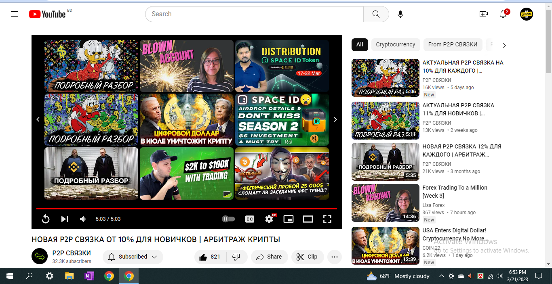The height and width of the screenshot is (284, 552).
Task: Open 'АКТУАЛЬНАЯ P2P СВЯЗКА НА 10%' title
Action: (x=463, y=67)
